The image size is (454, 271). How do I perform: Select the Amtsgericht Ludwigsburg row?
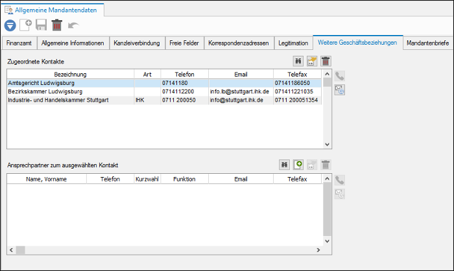[x=164, y=83]
